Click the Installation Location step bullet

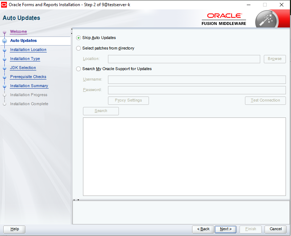(x=5, y=50)
